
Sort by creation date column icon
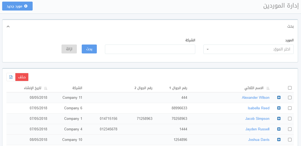46,88
